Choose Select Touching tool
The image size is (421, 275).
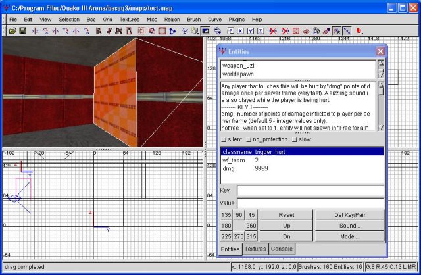pos(109,31)
